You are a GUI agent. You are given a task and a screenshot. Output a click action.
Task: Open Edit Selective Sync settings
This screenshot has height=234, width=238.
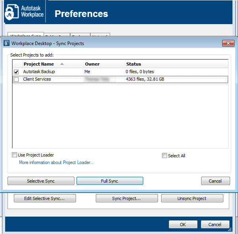(45, 198)
